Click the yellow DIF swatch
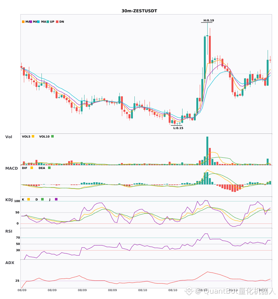This screenshot has width=278, height=299. pos(32,168)
